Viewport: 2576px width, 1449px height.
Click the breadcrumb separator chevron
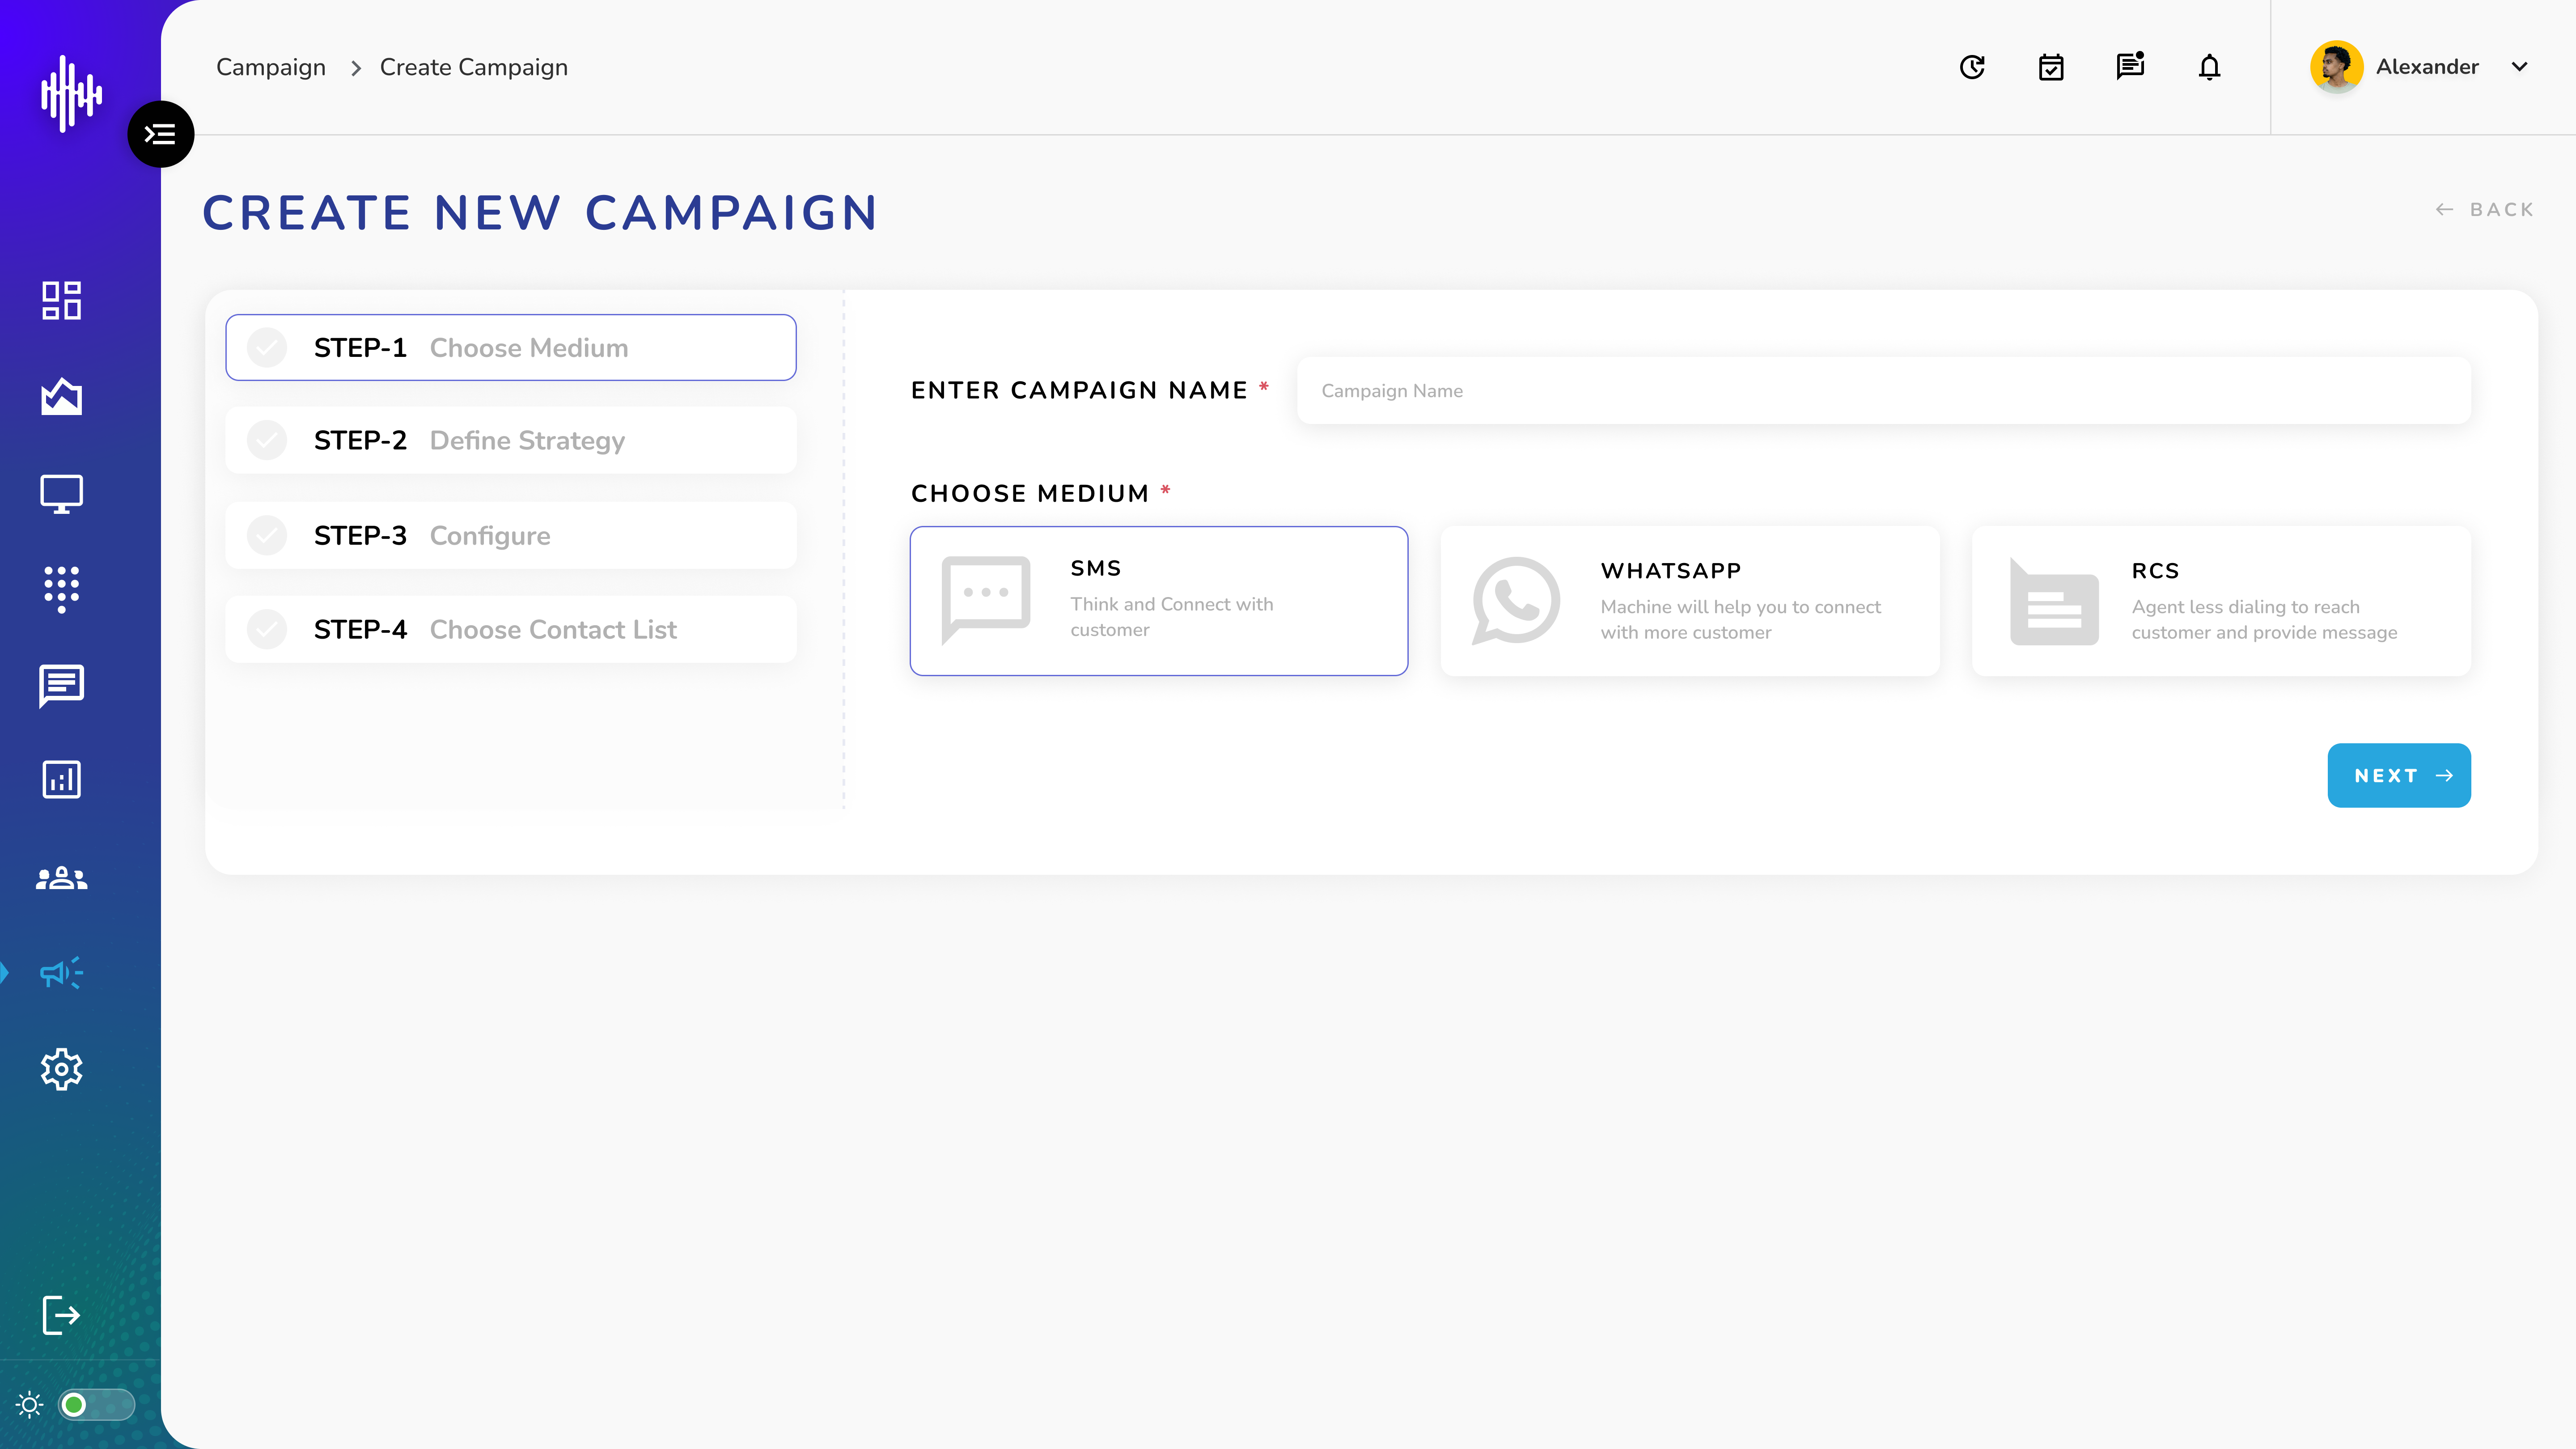coord(355,68)
